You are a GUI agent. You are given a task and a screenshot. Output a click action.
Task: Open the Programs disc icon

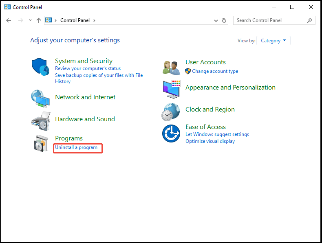coord(41,143)
